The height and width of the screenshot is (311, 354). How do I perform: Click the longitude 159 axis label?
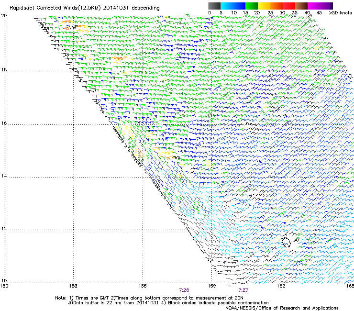tap(212, 286)
